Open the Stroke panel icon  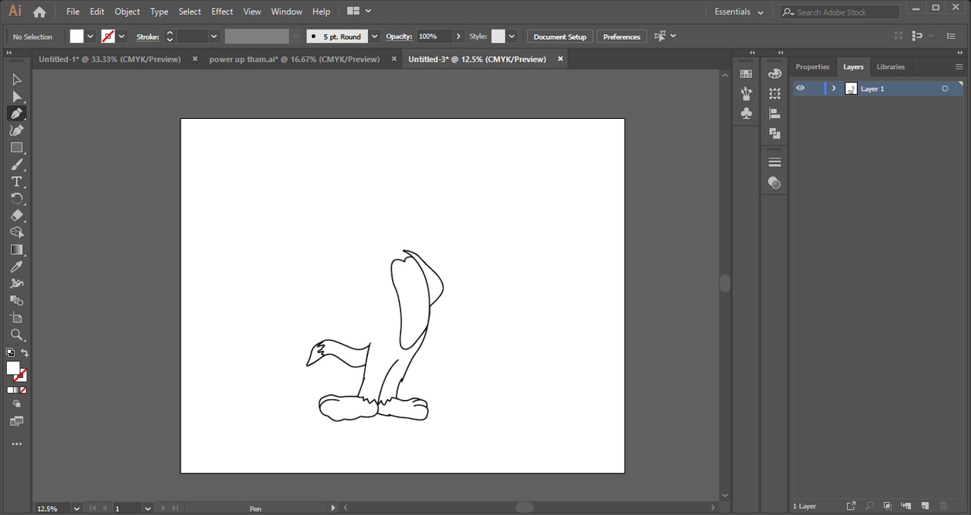[775, 163]
